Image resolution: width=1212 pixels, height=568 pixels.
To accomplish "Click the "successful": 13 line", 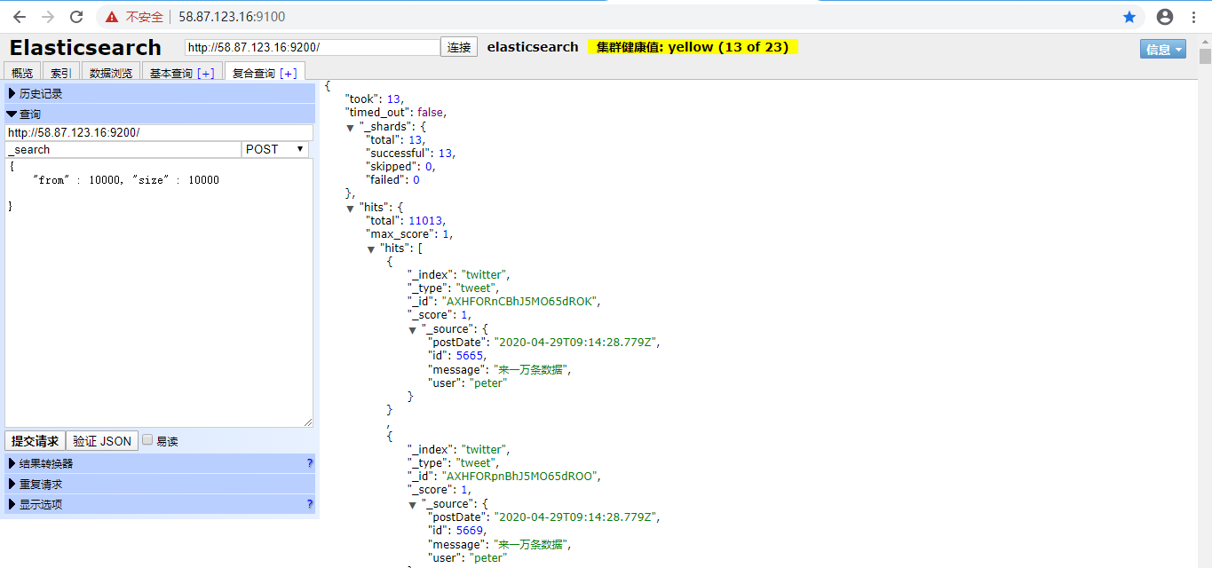I will 410,153.
